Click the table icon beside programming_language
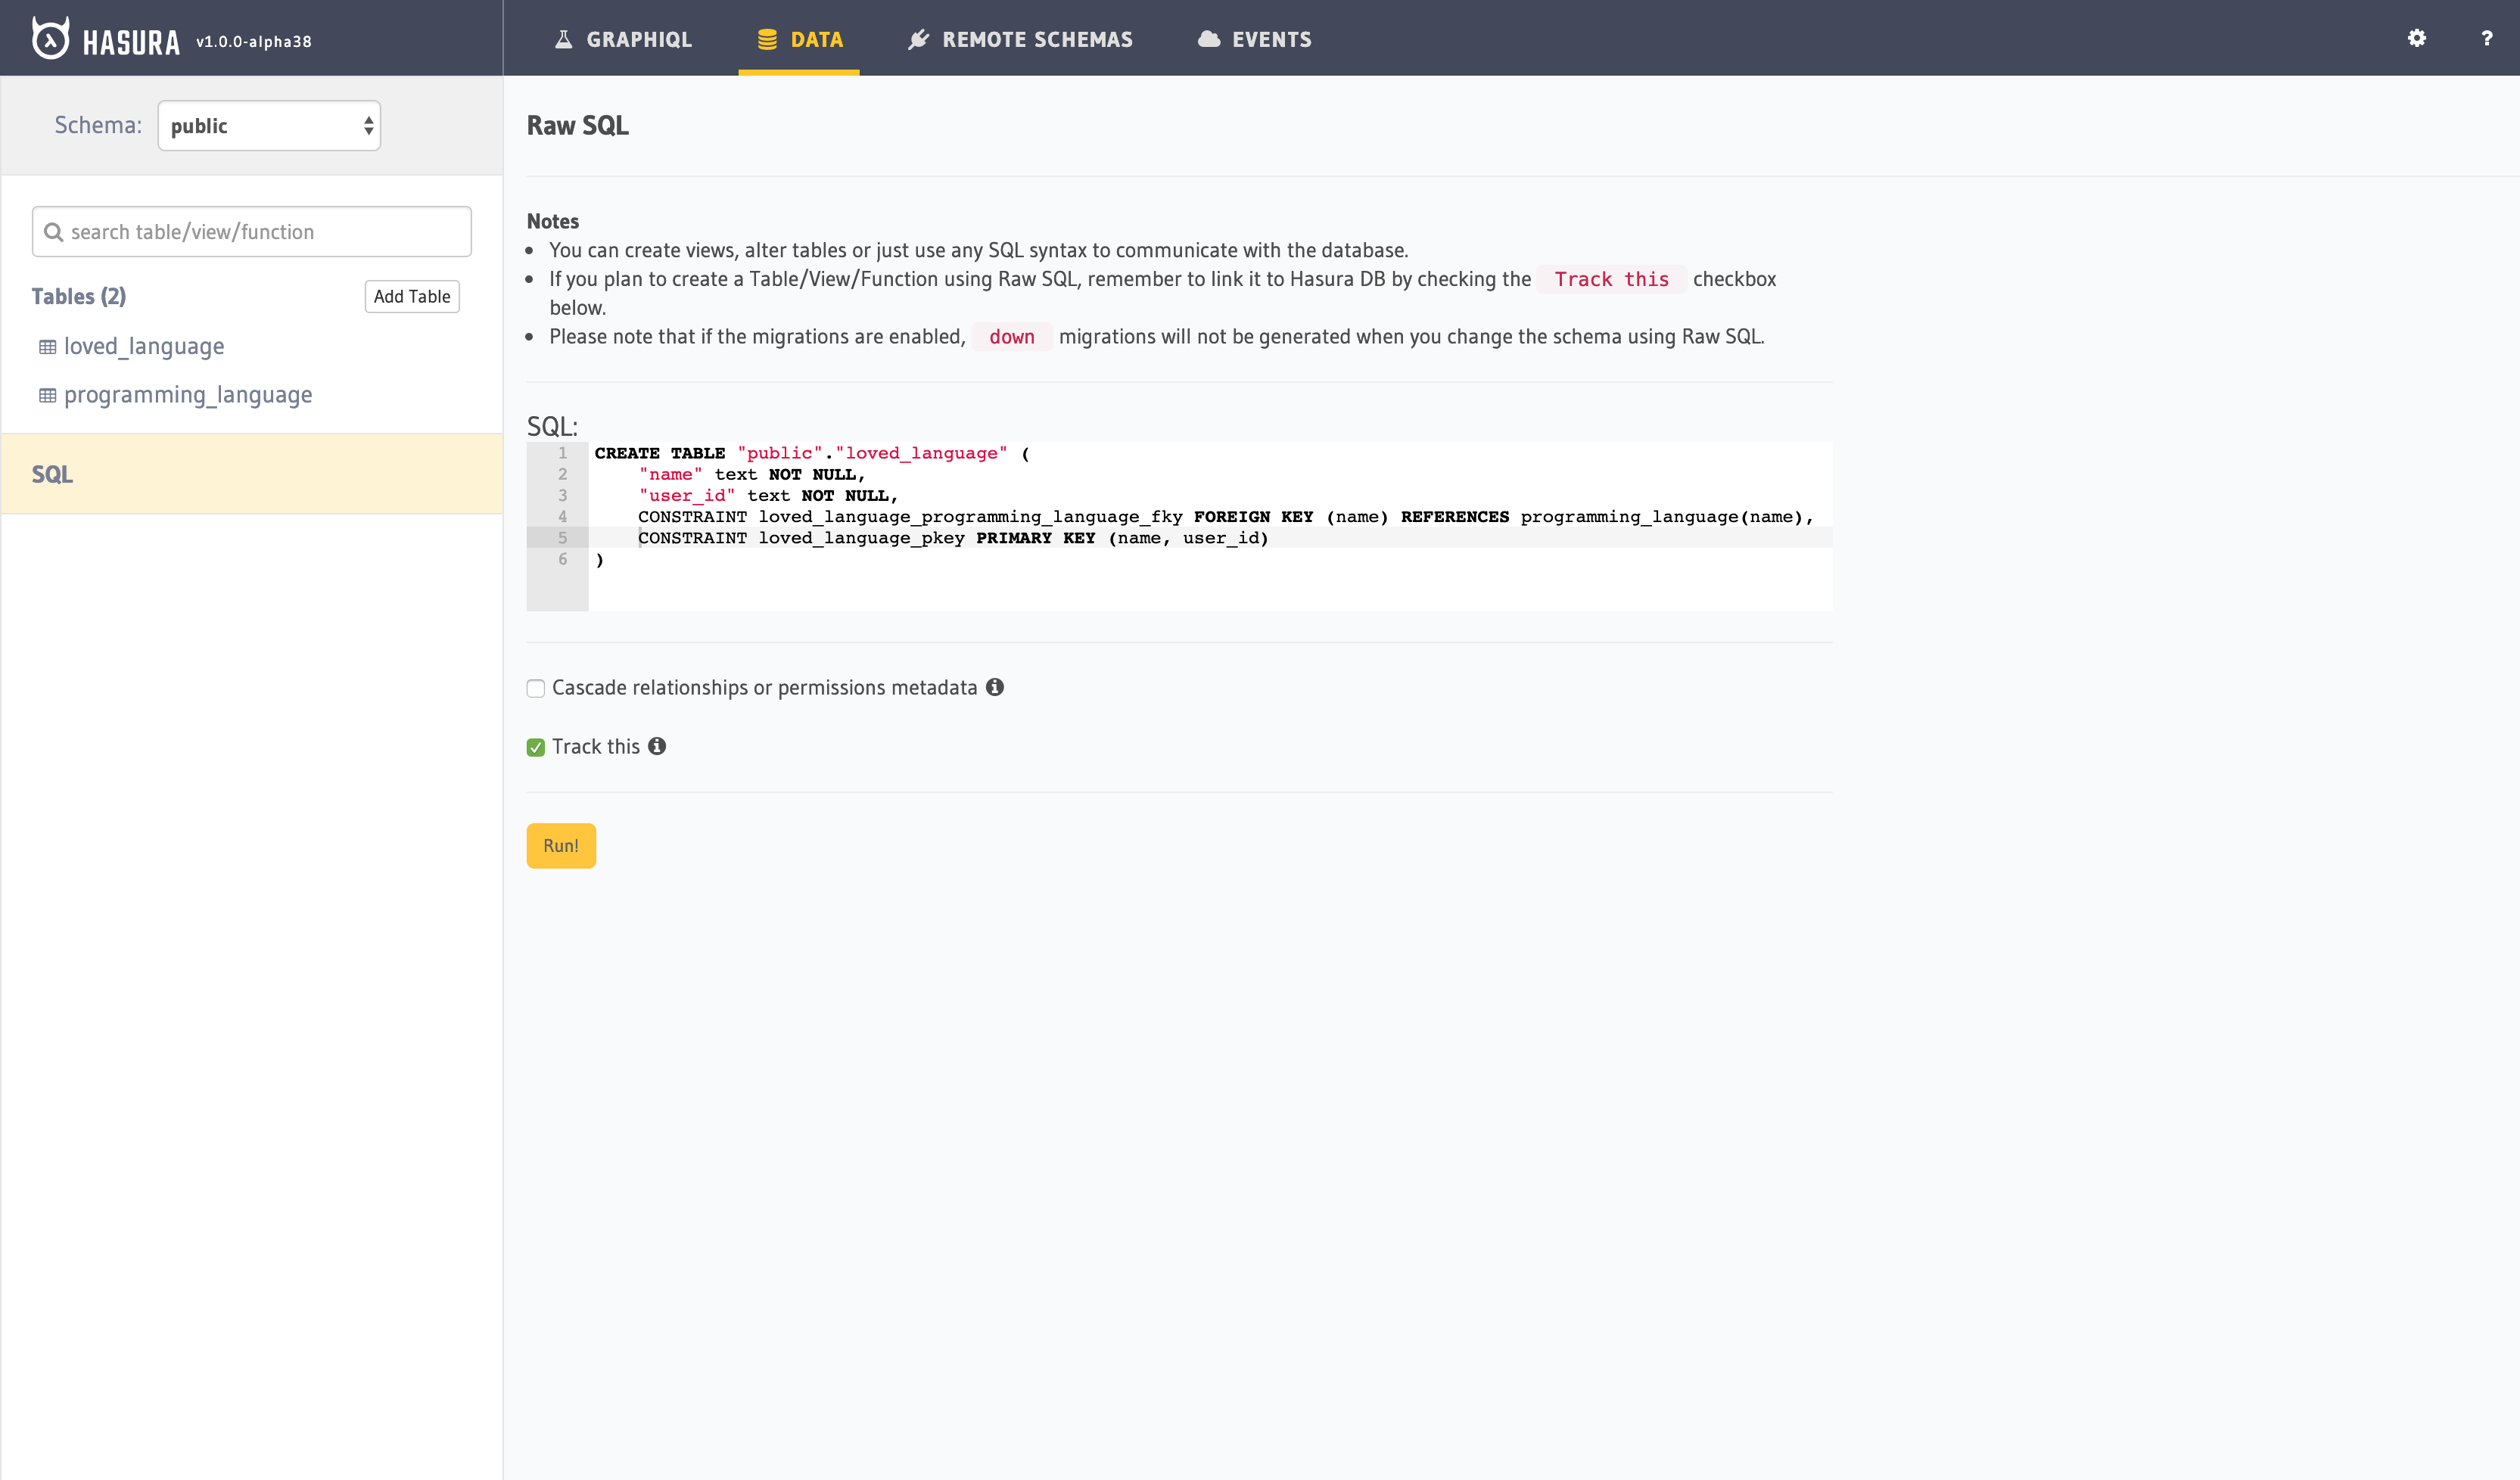 47,395
